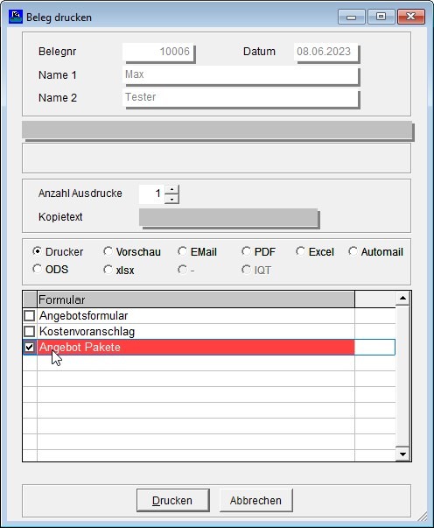Click the Formular column header
Screen dimensions: 434x528
pos(196,299)
